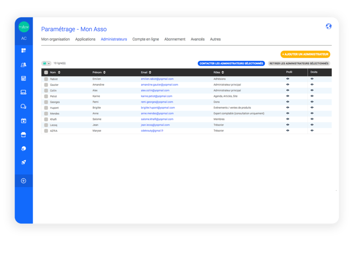View profile eye icon for Rabiot

coord(288,79)
